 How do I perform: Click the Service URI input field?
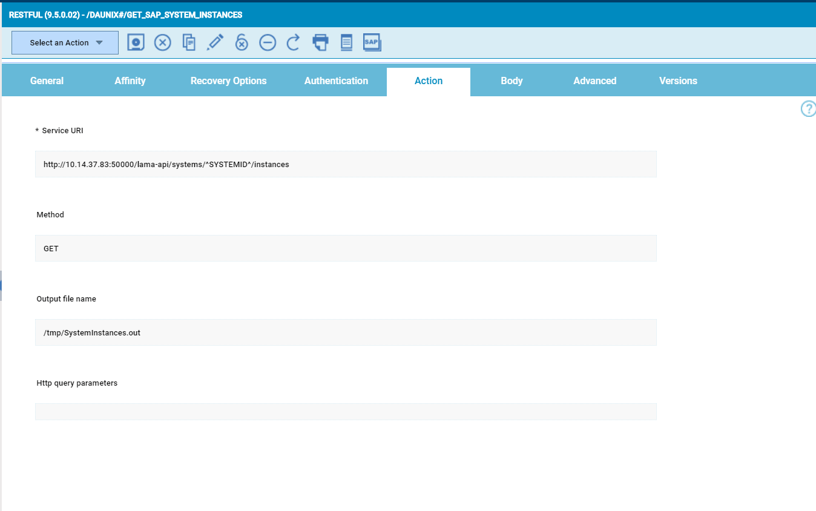click(x=345, y=164)
